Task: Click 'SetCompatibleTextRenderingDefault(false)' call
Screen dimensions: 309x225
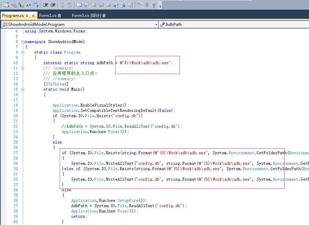Action: pos(127,111)
